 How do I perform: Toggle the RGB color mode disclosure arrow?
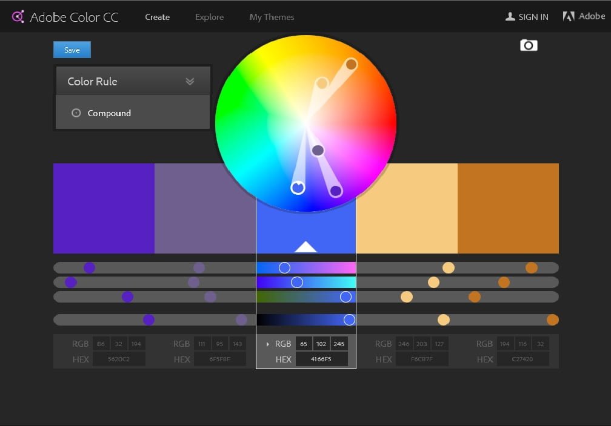(x=268, y=344)
